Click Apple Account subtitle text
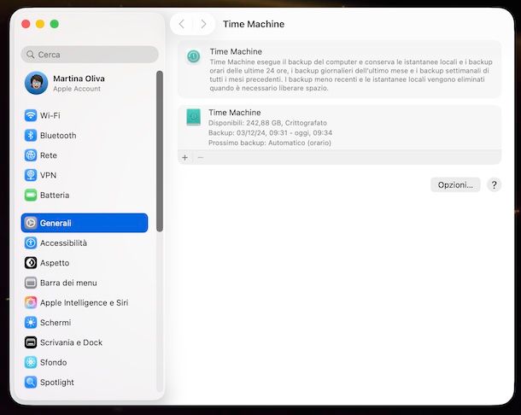The image size is (521, 415). coord(77,89)
